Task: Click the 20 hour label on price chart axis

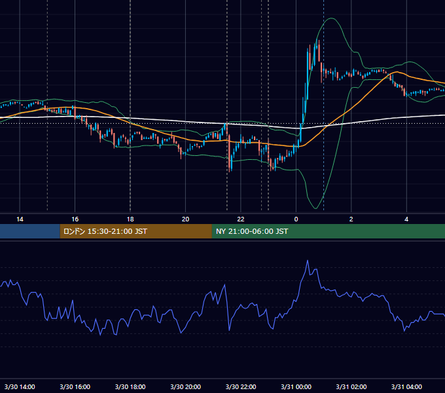Action: coord(185,219)
